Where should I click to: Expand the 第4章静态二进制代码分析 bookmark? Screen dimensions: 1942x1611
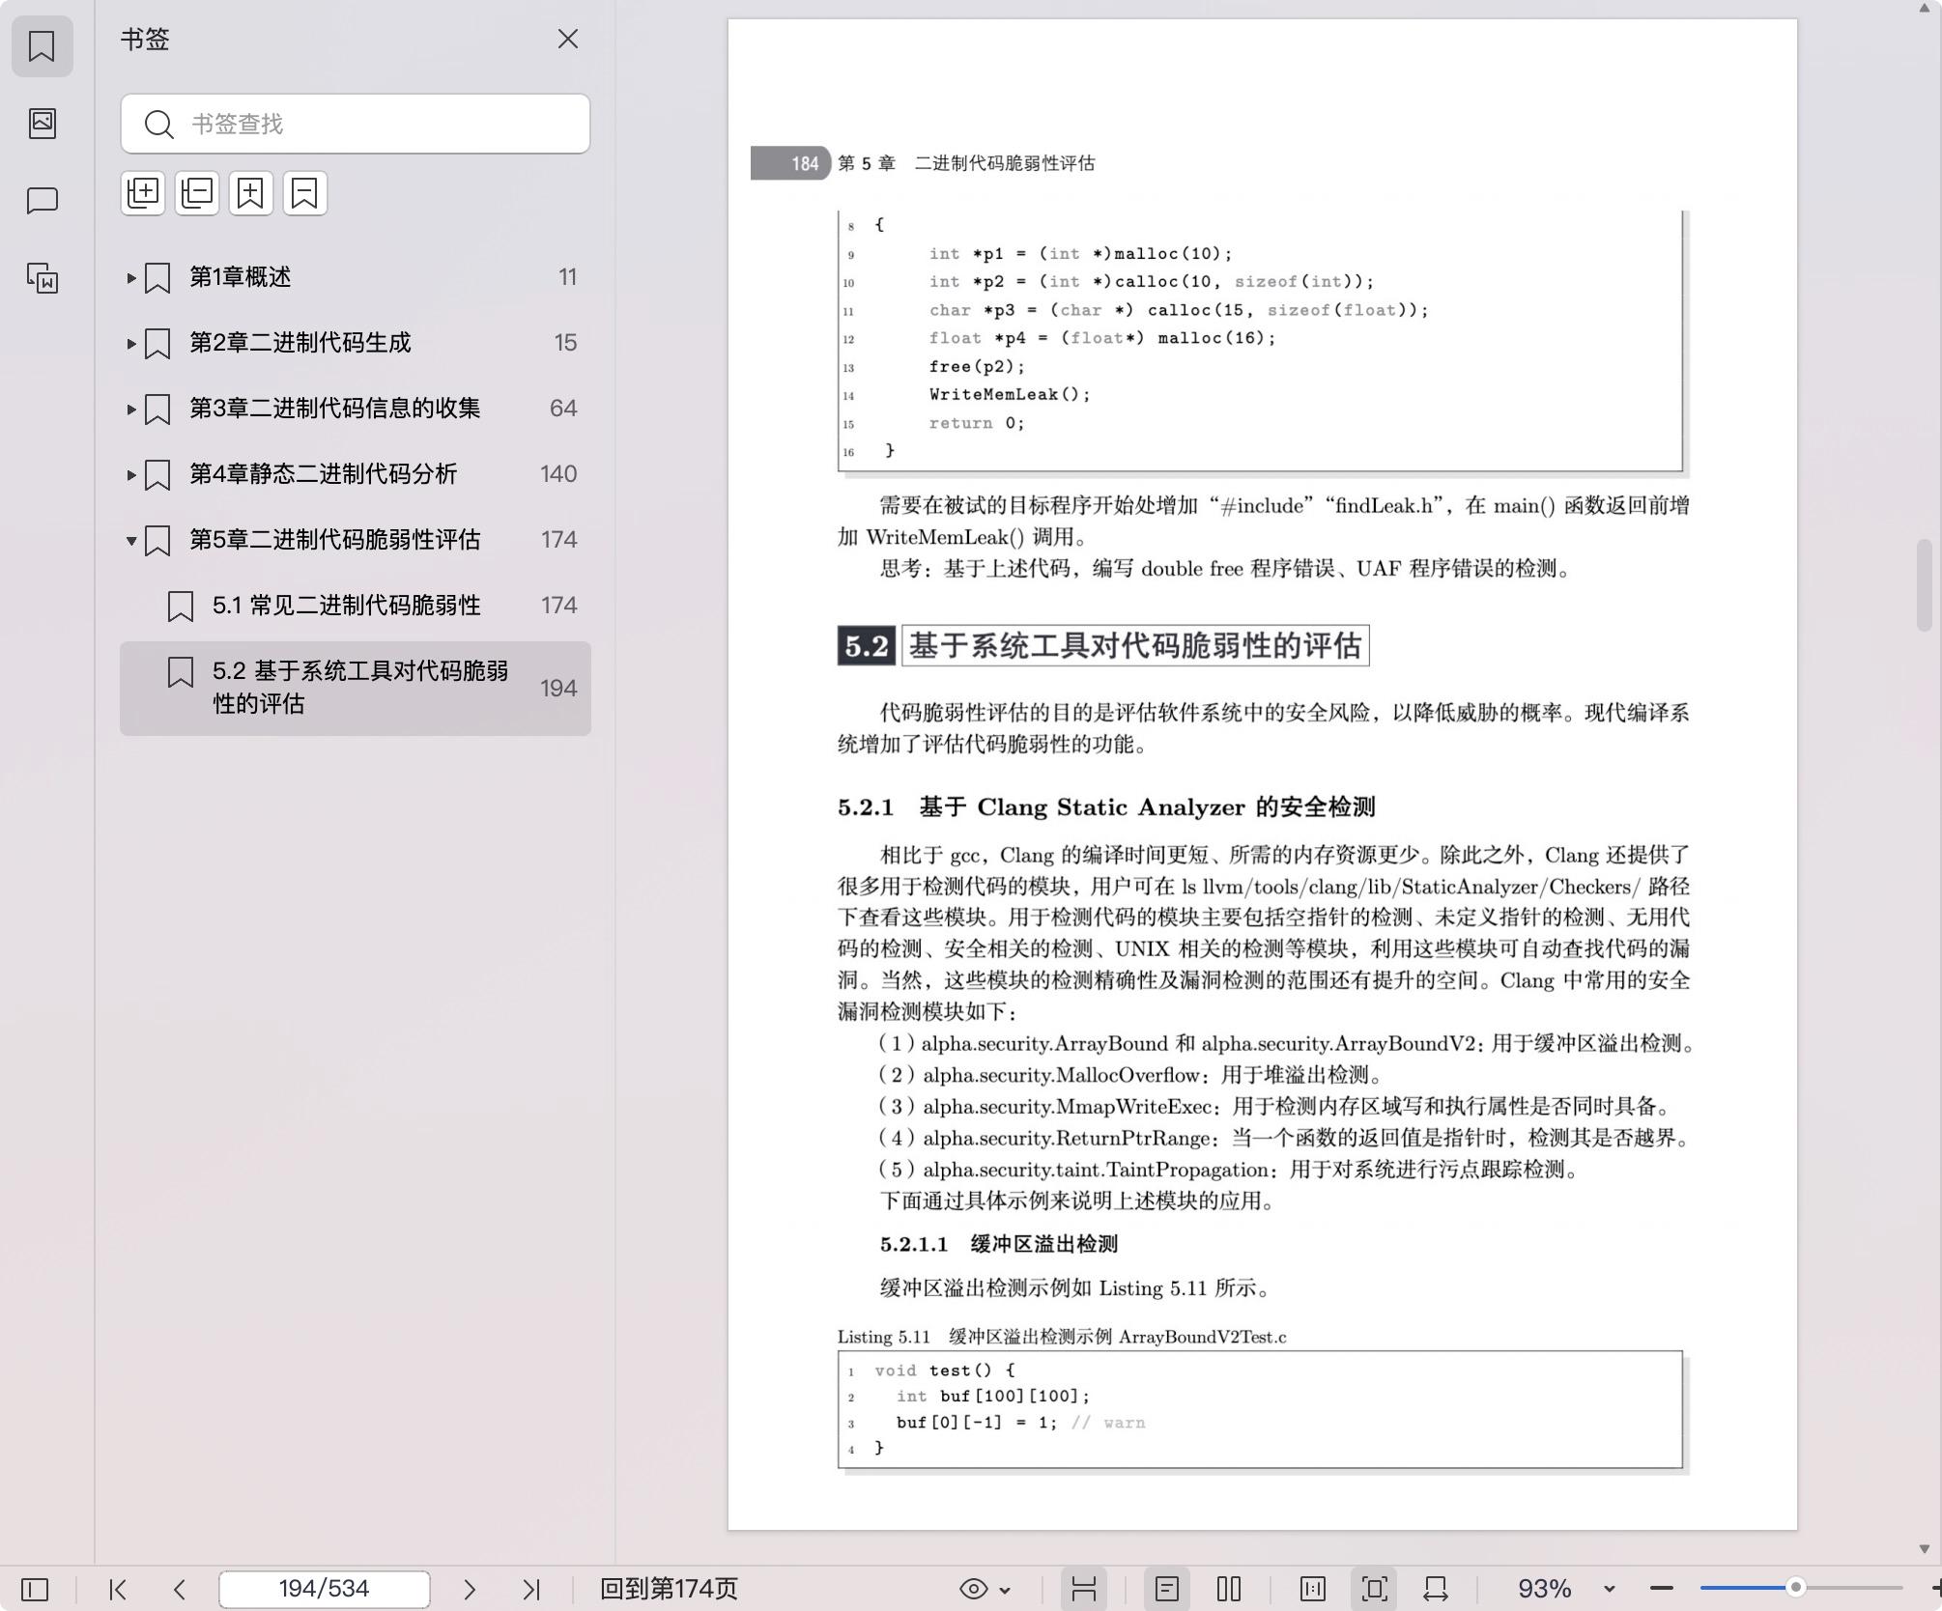[x=130, y=474]
